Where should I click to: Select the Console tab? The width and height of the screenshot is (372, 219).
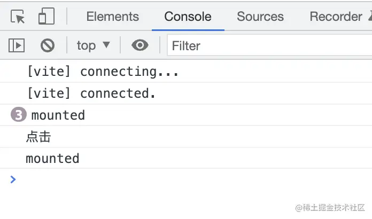click(188, 17)
